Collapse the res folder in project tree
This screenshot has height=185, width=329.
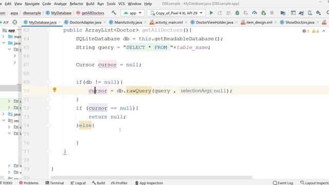4,121
